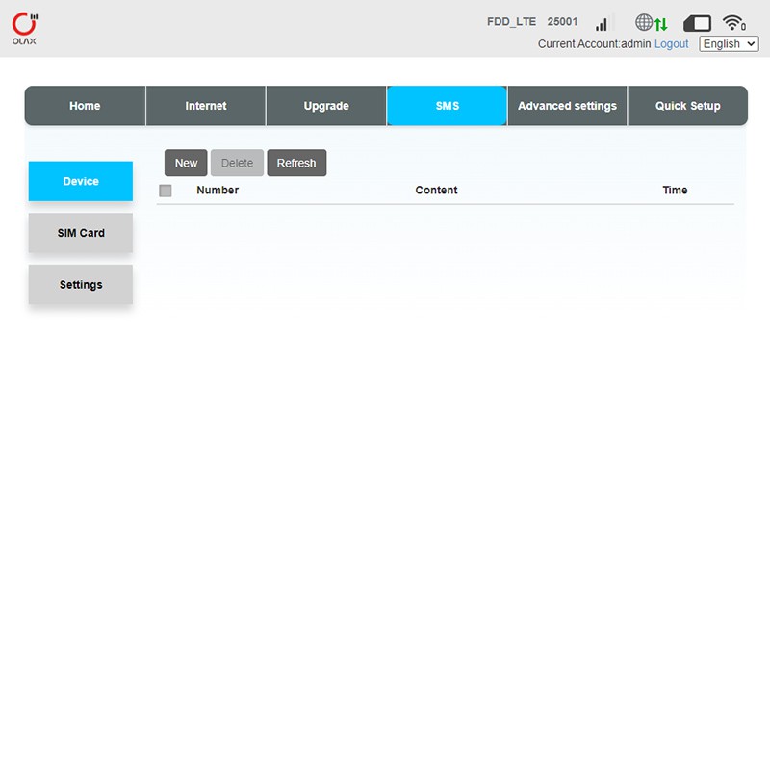Open SMS Settings in the sidebar
The height and width of the screenshot is (770, 770).
click(81, 285)
